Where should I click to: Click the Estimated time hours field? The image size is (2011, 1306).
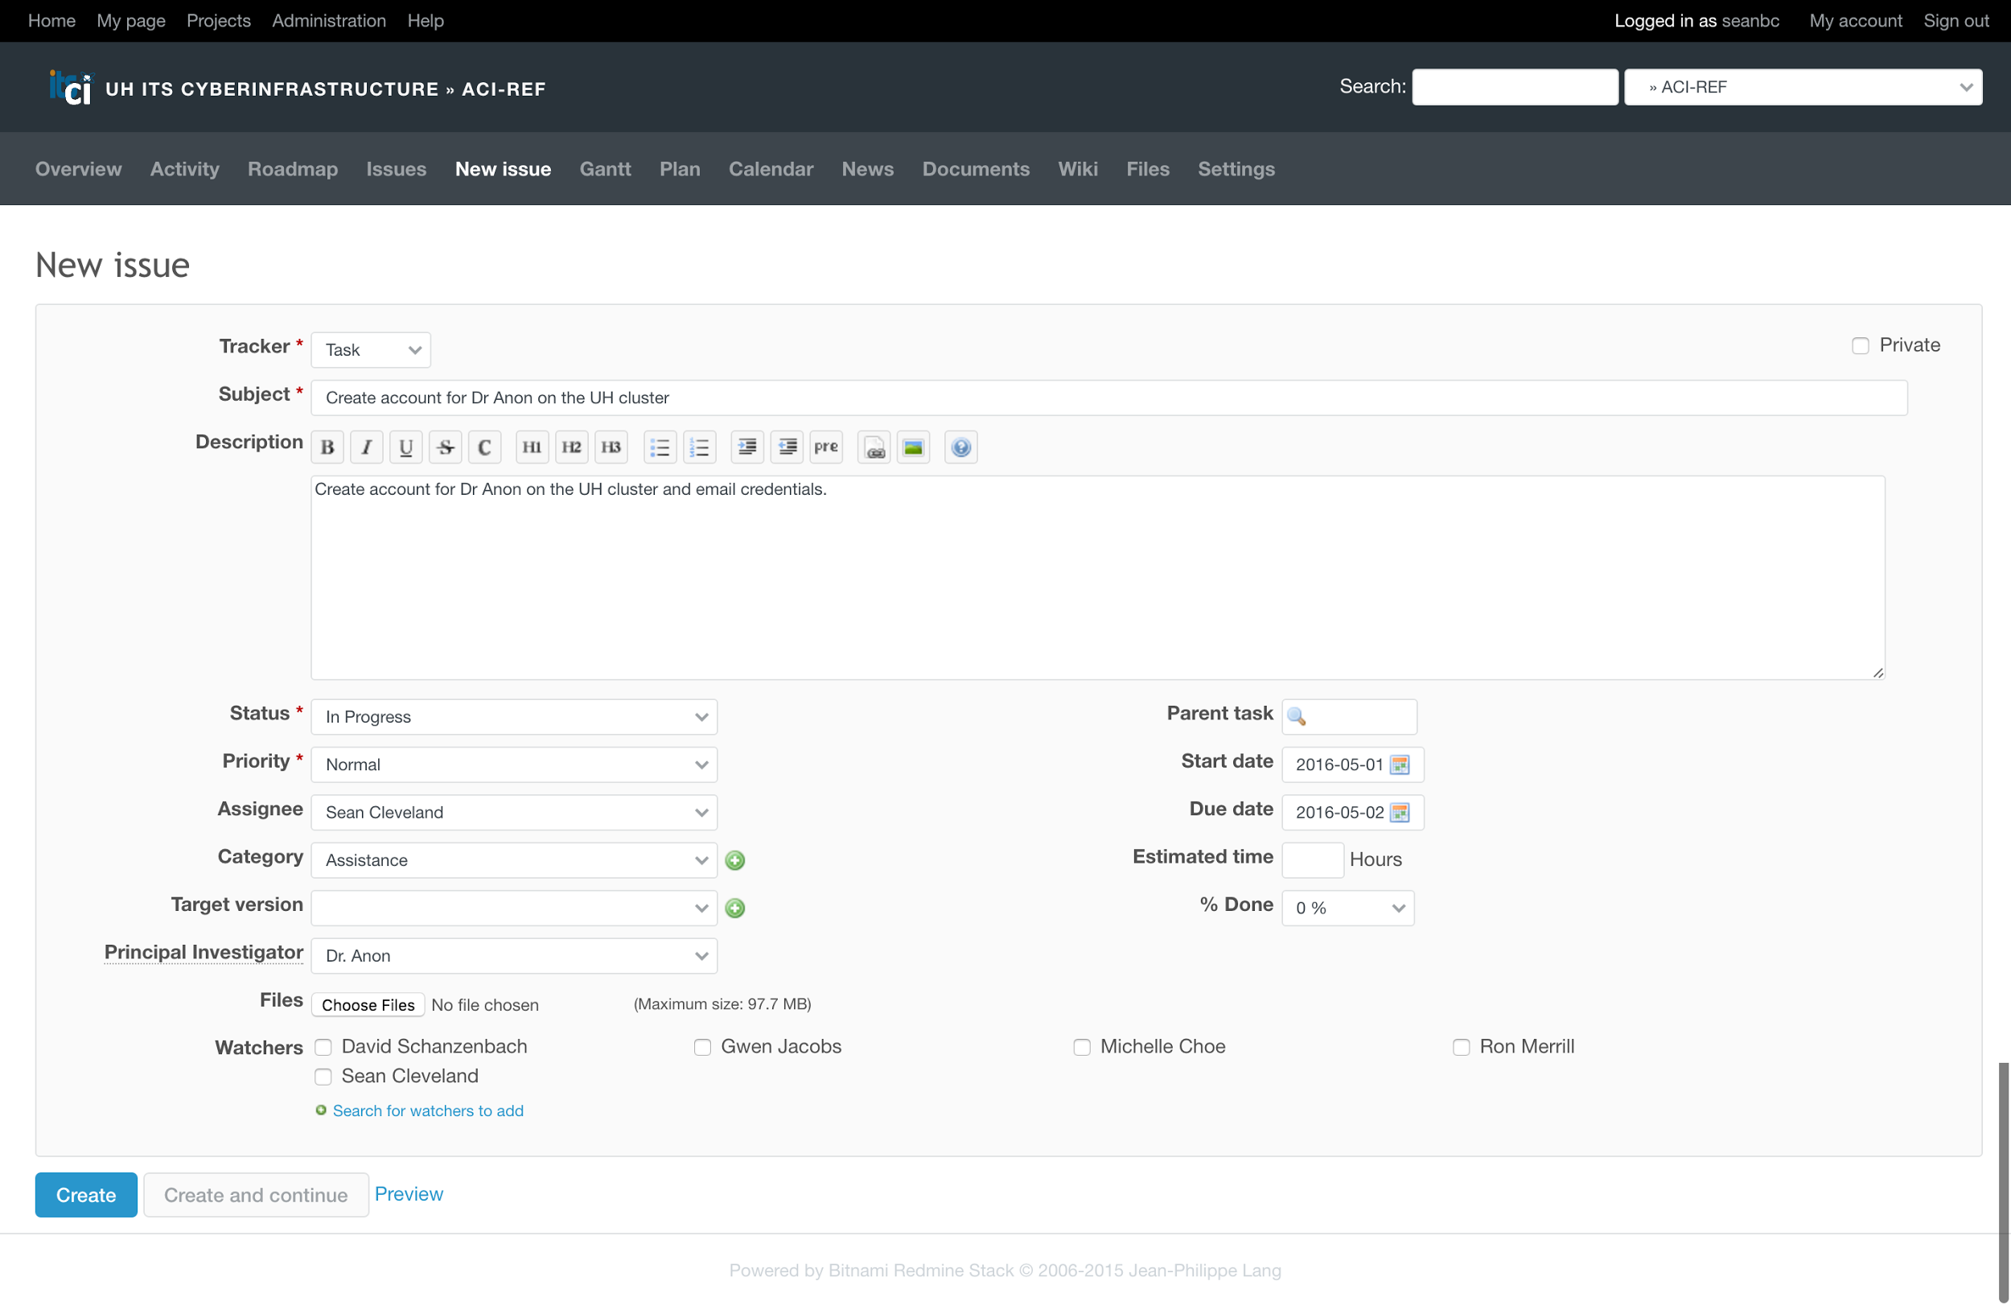(x=1313, y=860)
